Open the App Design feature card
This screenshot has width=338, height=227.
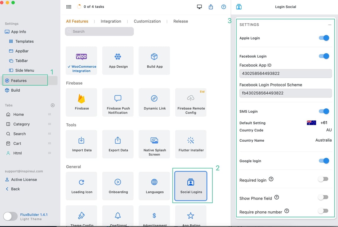click(118, 61)
